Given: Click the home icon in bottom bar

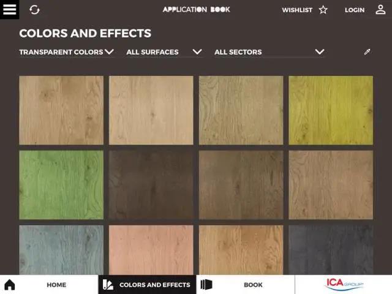Looking at the screenshot, I should pyautogui.click(x=10, y=285).
